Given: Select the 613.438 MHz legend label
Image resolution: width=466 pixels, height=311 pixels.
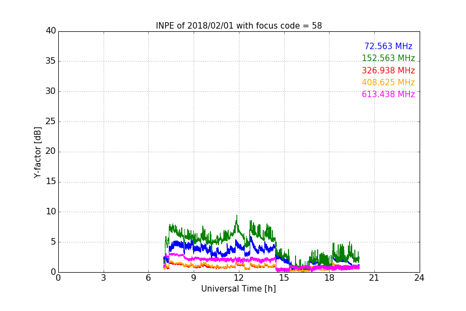Looking at the screenshot, I should click(388, 94).
